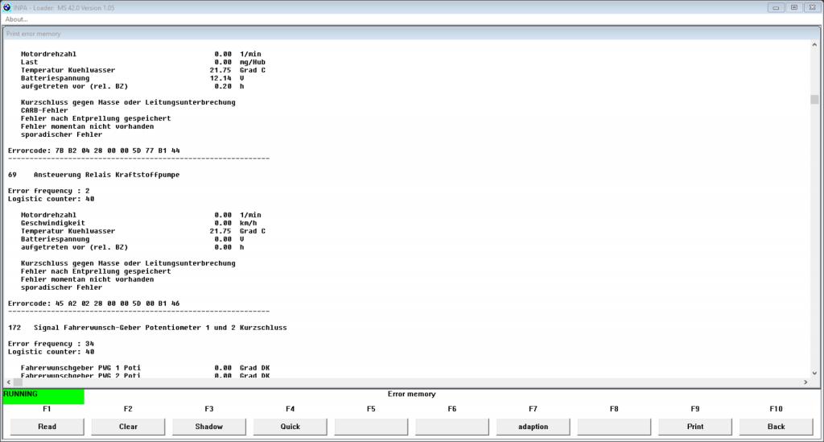The width and height of the screenshot is (824, 442).
Task: Click the Quick button under F4
Action: coord(290,427)
